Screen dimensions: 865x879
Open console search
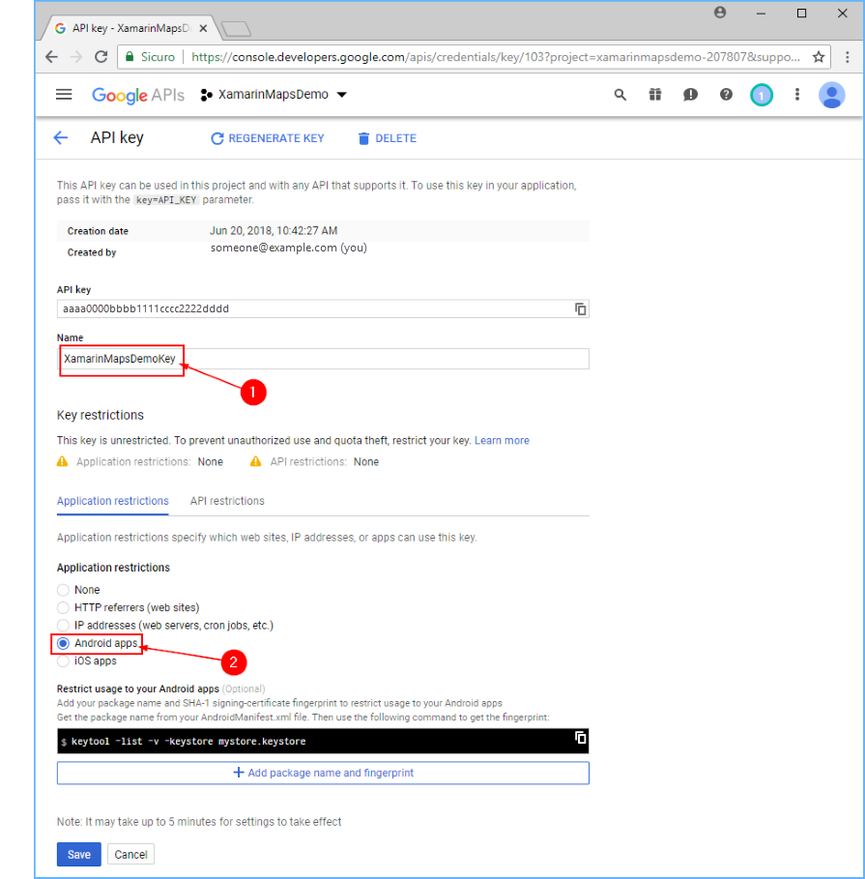coord(619,94)
